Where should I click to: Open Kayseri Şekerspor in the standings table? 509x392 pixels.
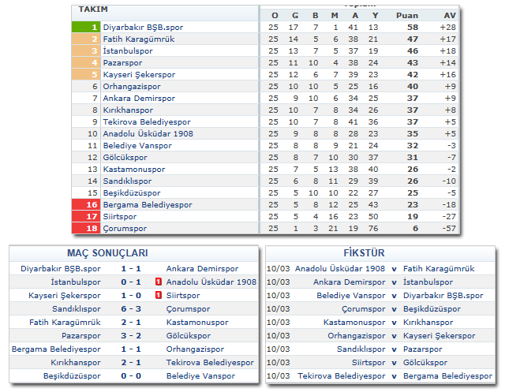tap(139, 74)
